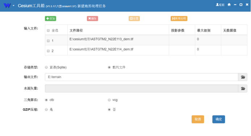
Task: Click the 最大级别 column header
Action: (x=208, y=30)
